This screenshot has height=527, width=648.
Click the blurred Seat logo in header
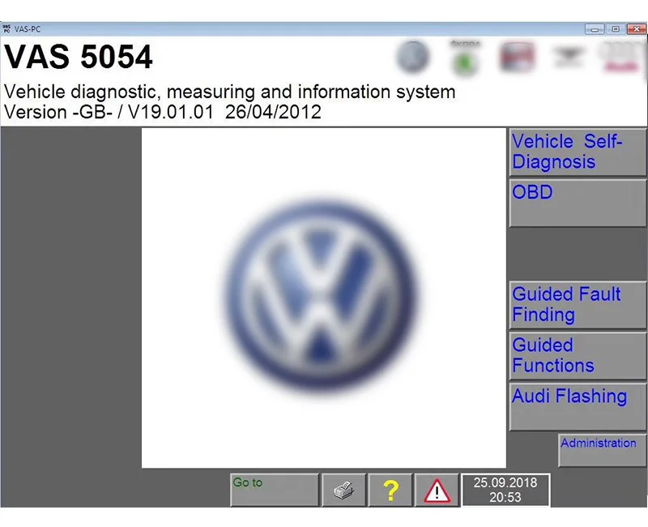click(x=517, y=57)
